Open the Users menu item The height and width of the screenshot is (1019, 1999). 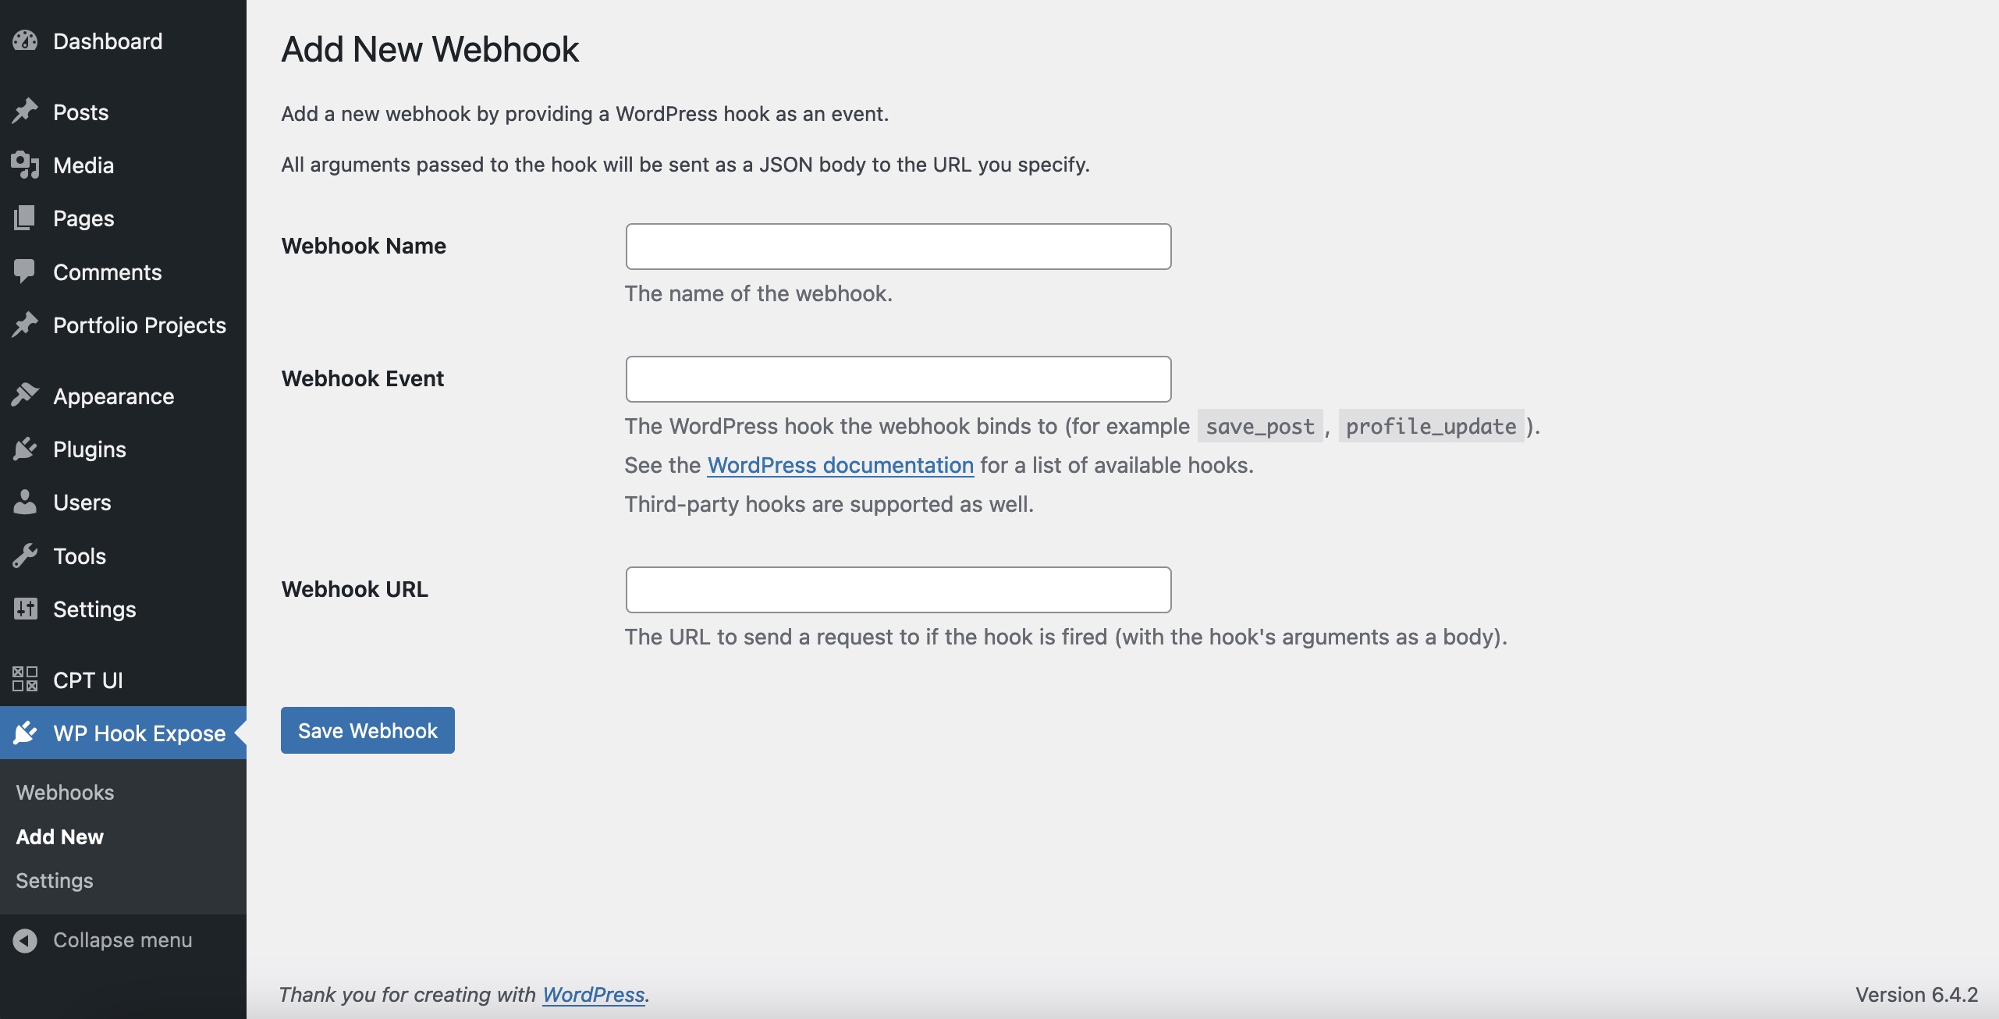123,502
